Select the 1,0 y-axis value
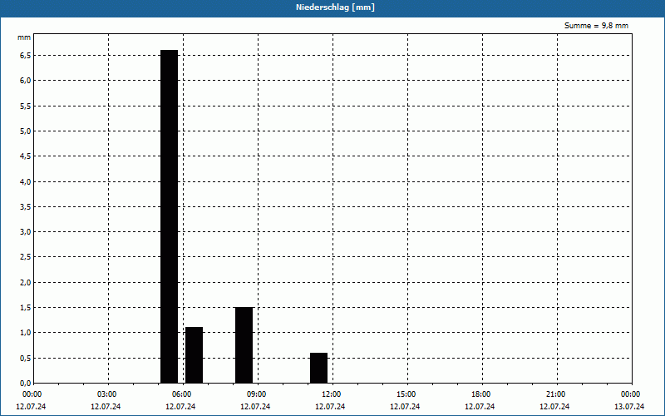This screenshot has height=416, width=665. [26, 332]
